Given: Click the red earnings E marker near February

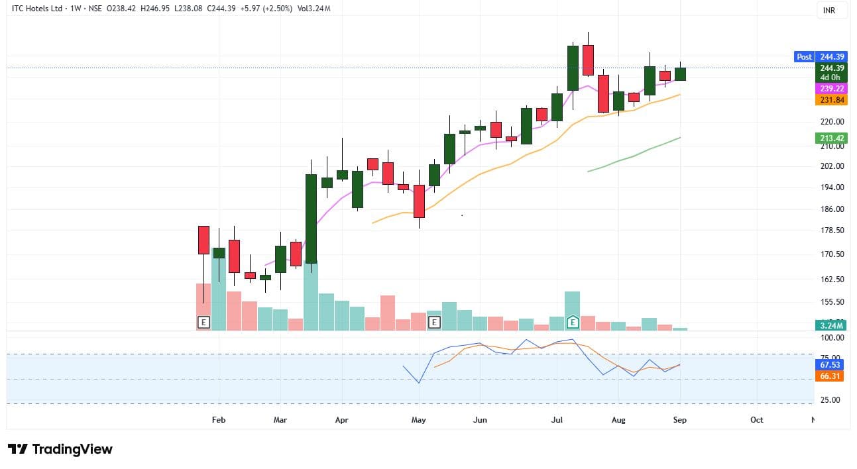Looking at the screenshot, I should click(203, 323).
